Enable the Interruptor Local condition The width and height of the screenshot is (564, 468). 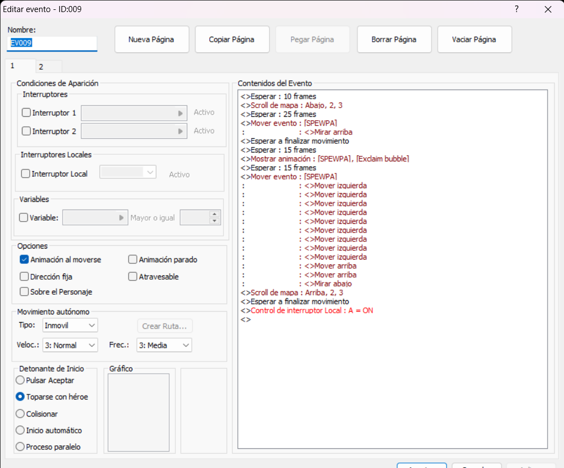point(24,173)
